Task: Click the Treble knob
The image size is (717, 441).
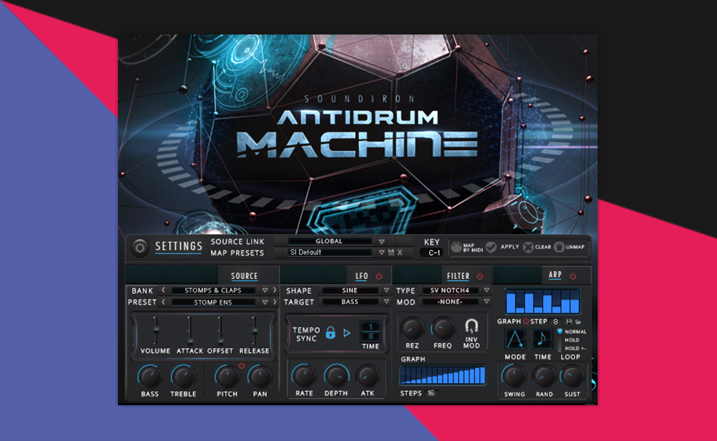Action: click(183, 377)
